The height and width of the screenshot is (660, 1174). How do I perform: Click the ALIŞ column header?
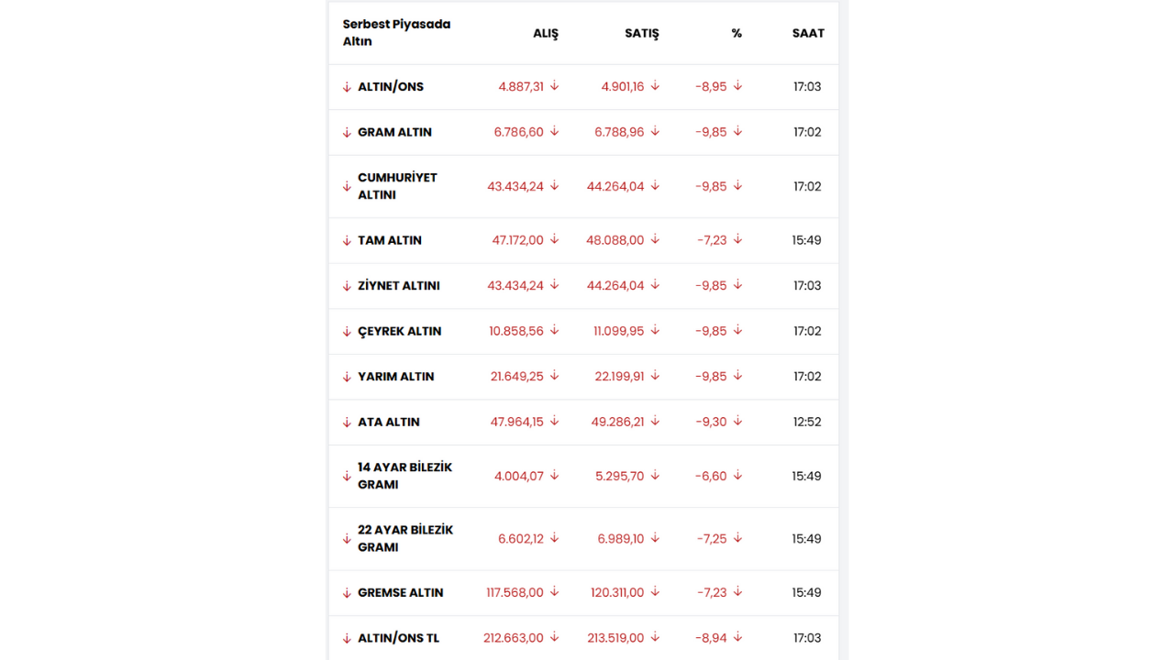(x=545, y=33)
